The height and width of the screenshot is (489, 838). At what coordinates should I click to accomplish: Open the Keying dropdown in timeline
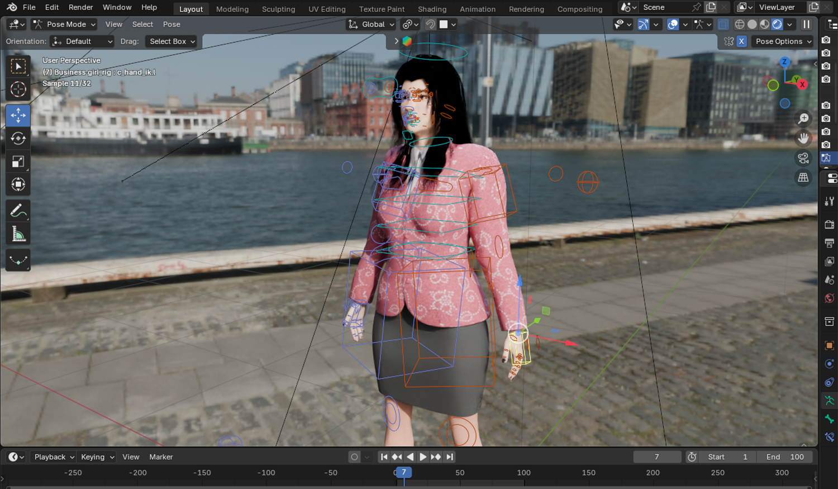[x=96, y=457]
